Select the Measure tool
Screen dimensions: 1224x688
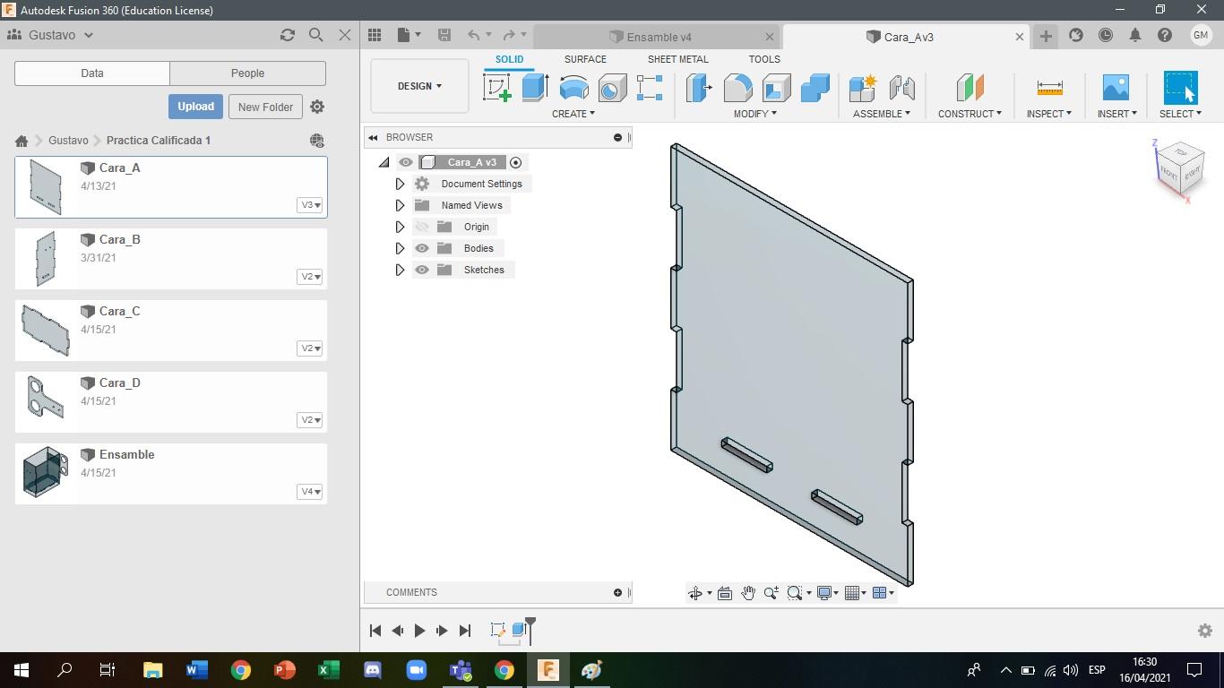click(1049, 88)
